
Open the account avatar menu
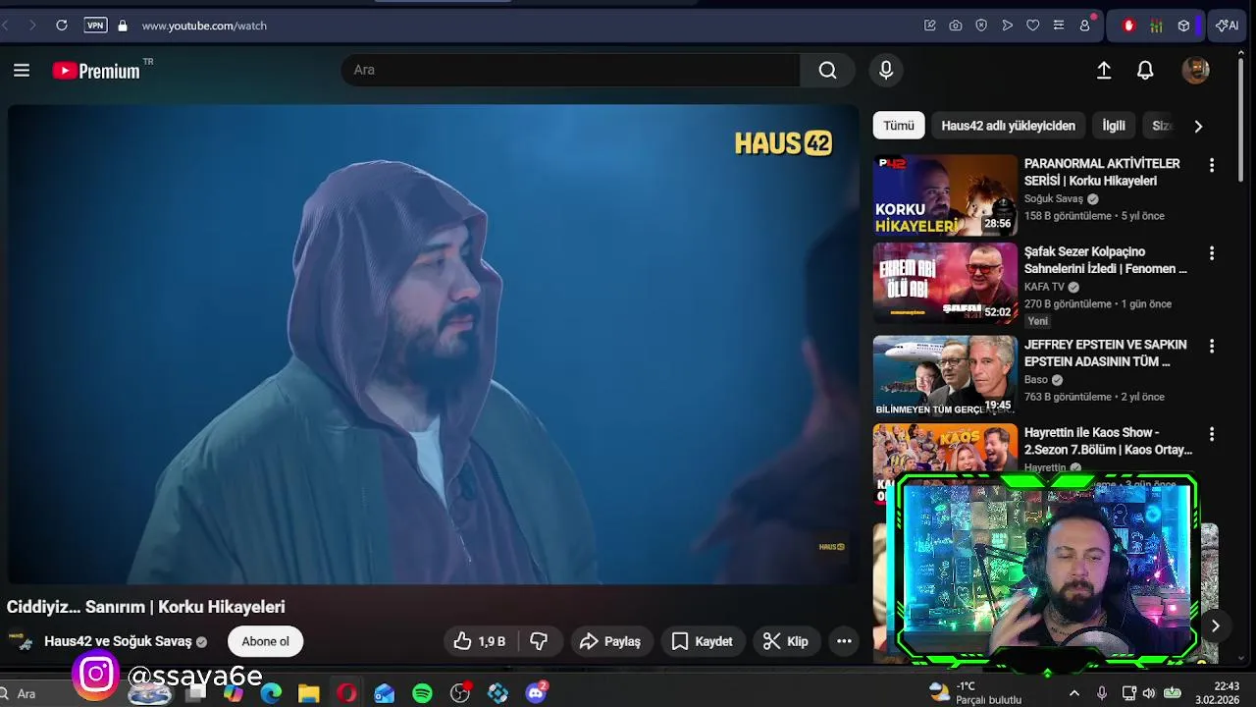[x=1195, y=70]
